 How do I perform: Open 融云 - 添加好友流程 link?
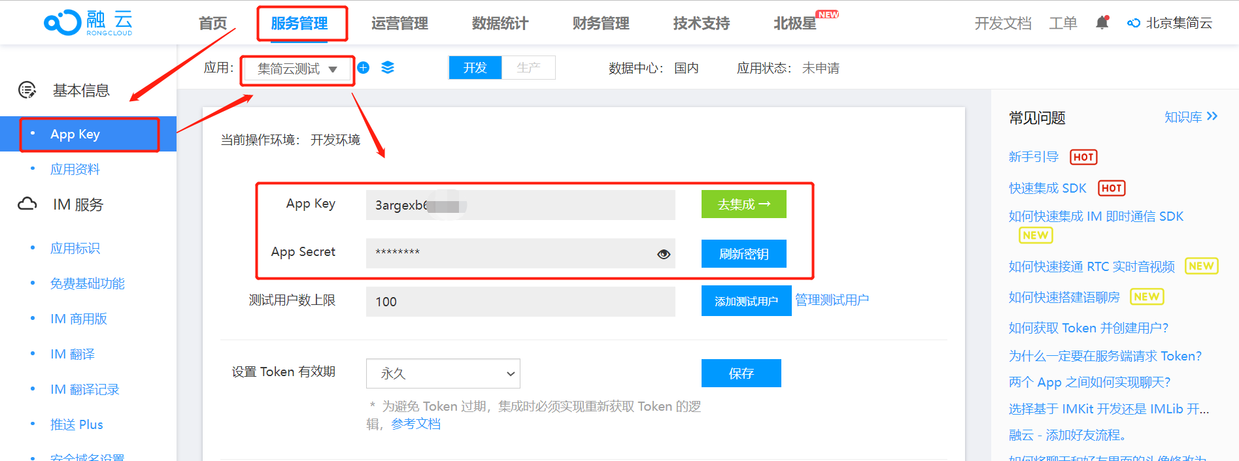pos(1067,435)
